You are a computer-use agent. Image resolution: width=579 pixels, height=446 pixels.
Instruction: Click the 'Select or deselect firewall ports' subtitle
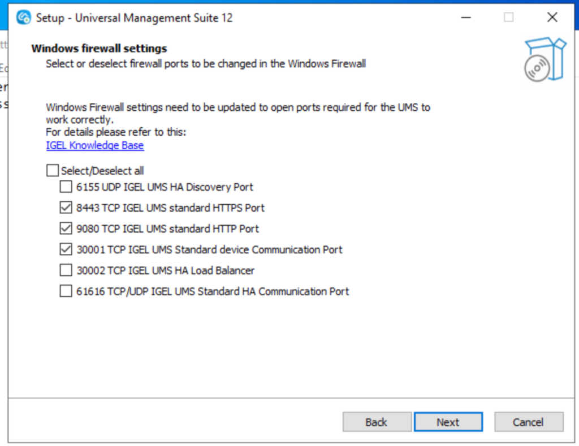coord(206,63)
